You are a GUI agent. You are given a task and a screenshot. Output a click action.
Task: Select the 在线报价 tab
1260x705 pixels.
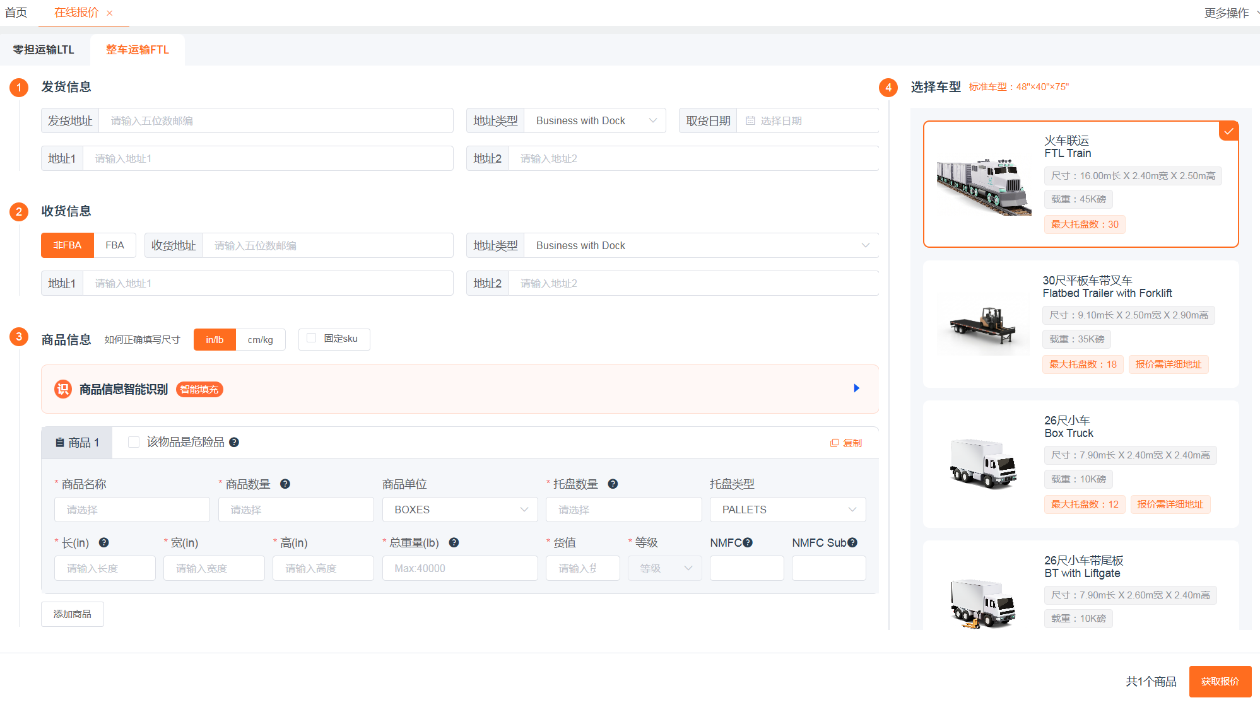coord(76,13)
